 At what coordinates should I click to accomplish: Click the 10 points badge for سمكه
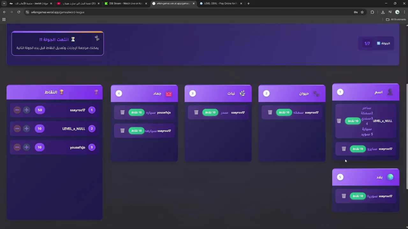click(284, 112)
